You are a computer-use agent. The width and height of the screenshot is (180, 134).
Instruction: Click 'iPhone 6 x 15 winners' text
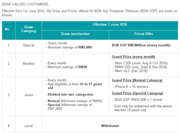[x=130, y=87]
